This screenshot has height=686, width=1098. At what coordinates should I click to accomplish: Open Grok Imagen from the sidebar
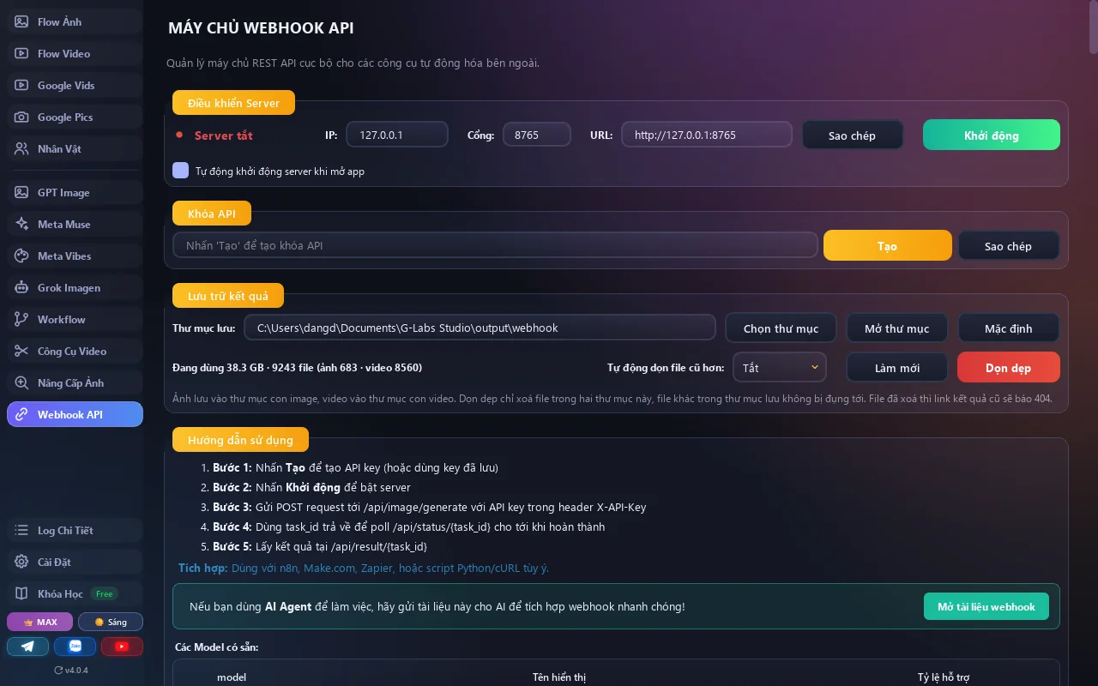pyautogui.click(x=75, y=288)
